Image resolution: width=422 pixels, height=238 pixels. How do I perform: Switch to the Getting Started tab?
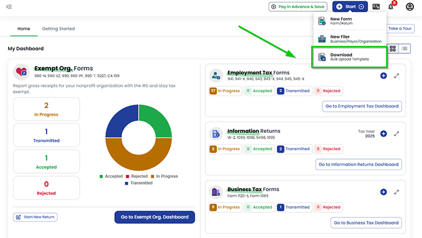58,29
